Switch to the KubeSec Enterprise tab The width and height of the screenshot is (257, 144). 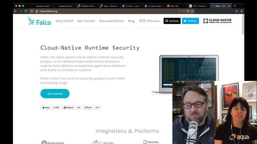[87, 6]
